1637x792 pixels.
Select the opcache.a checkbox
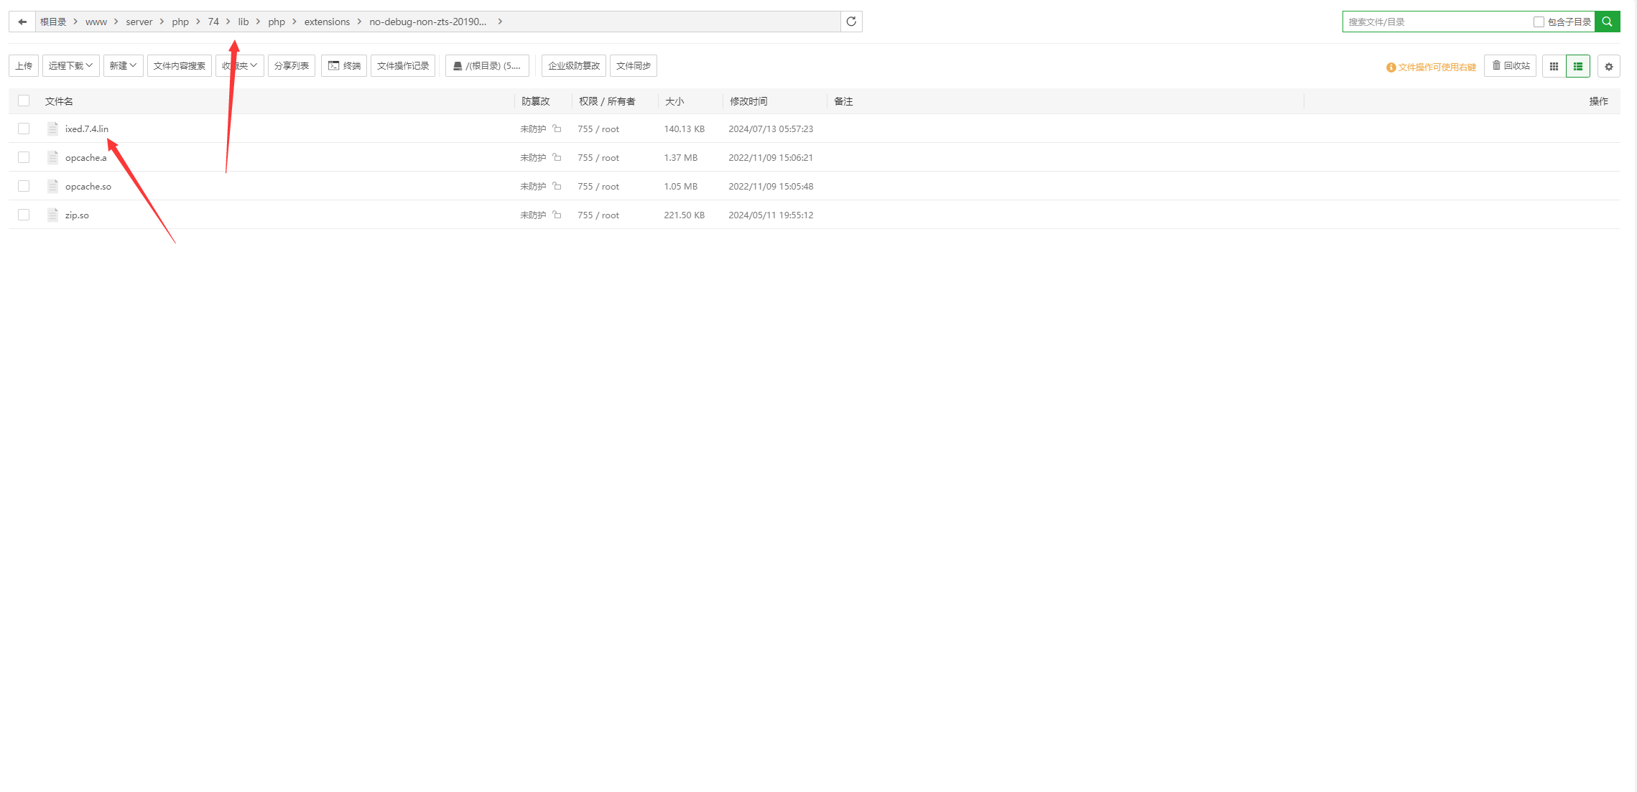click(x=24, y=157)
